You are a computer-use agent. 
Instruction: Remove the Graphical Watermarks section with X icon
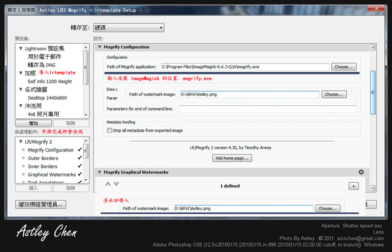[x=361, y=172]
